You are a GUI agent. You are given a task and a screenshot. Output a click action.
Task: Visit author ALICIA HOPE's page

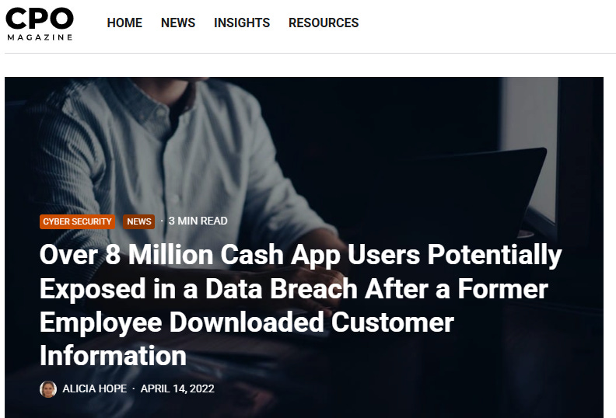point(95,388)
